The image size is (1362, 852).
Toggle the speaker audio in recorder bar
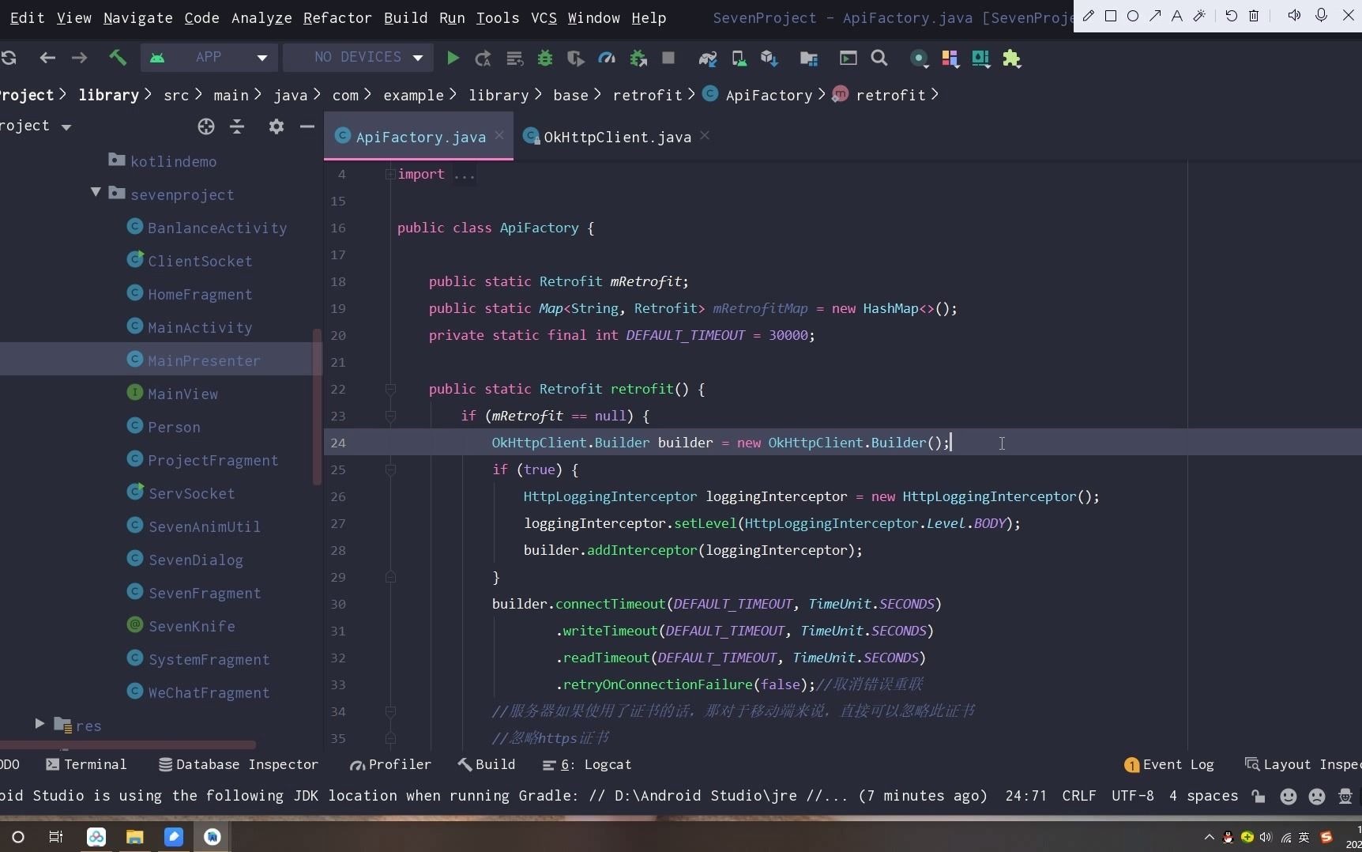1294,16
